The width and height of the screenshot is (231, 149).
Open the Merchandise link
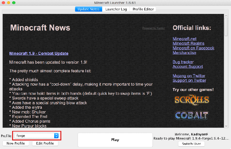[184, 53]
